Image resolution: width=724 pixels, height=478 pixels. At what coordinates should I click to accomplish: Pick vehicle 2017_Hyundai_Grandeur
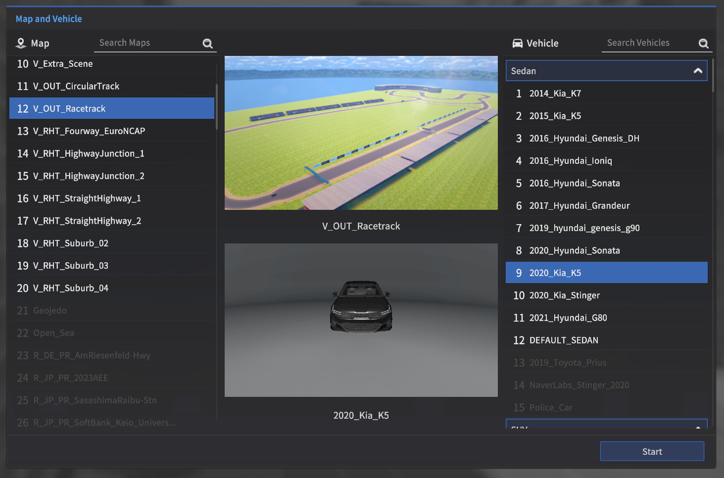[606, 205]
